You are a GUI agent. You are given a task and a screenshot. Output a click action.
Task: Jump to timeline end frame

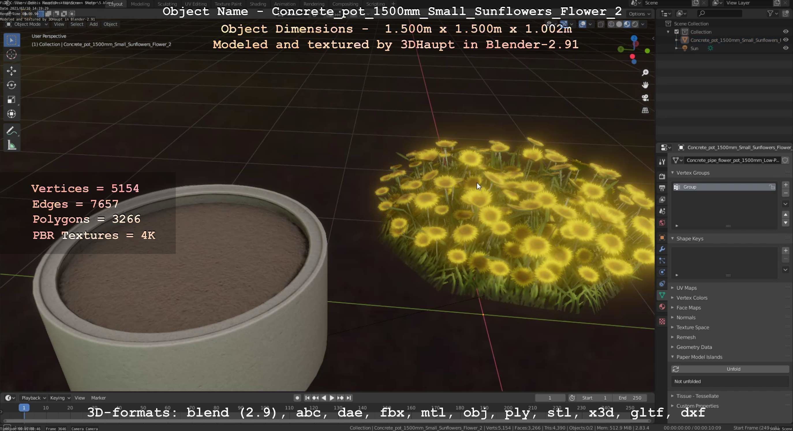tap(349, 398)
